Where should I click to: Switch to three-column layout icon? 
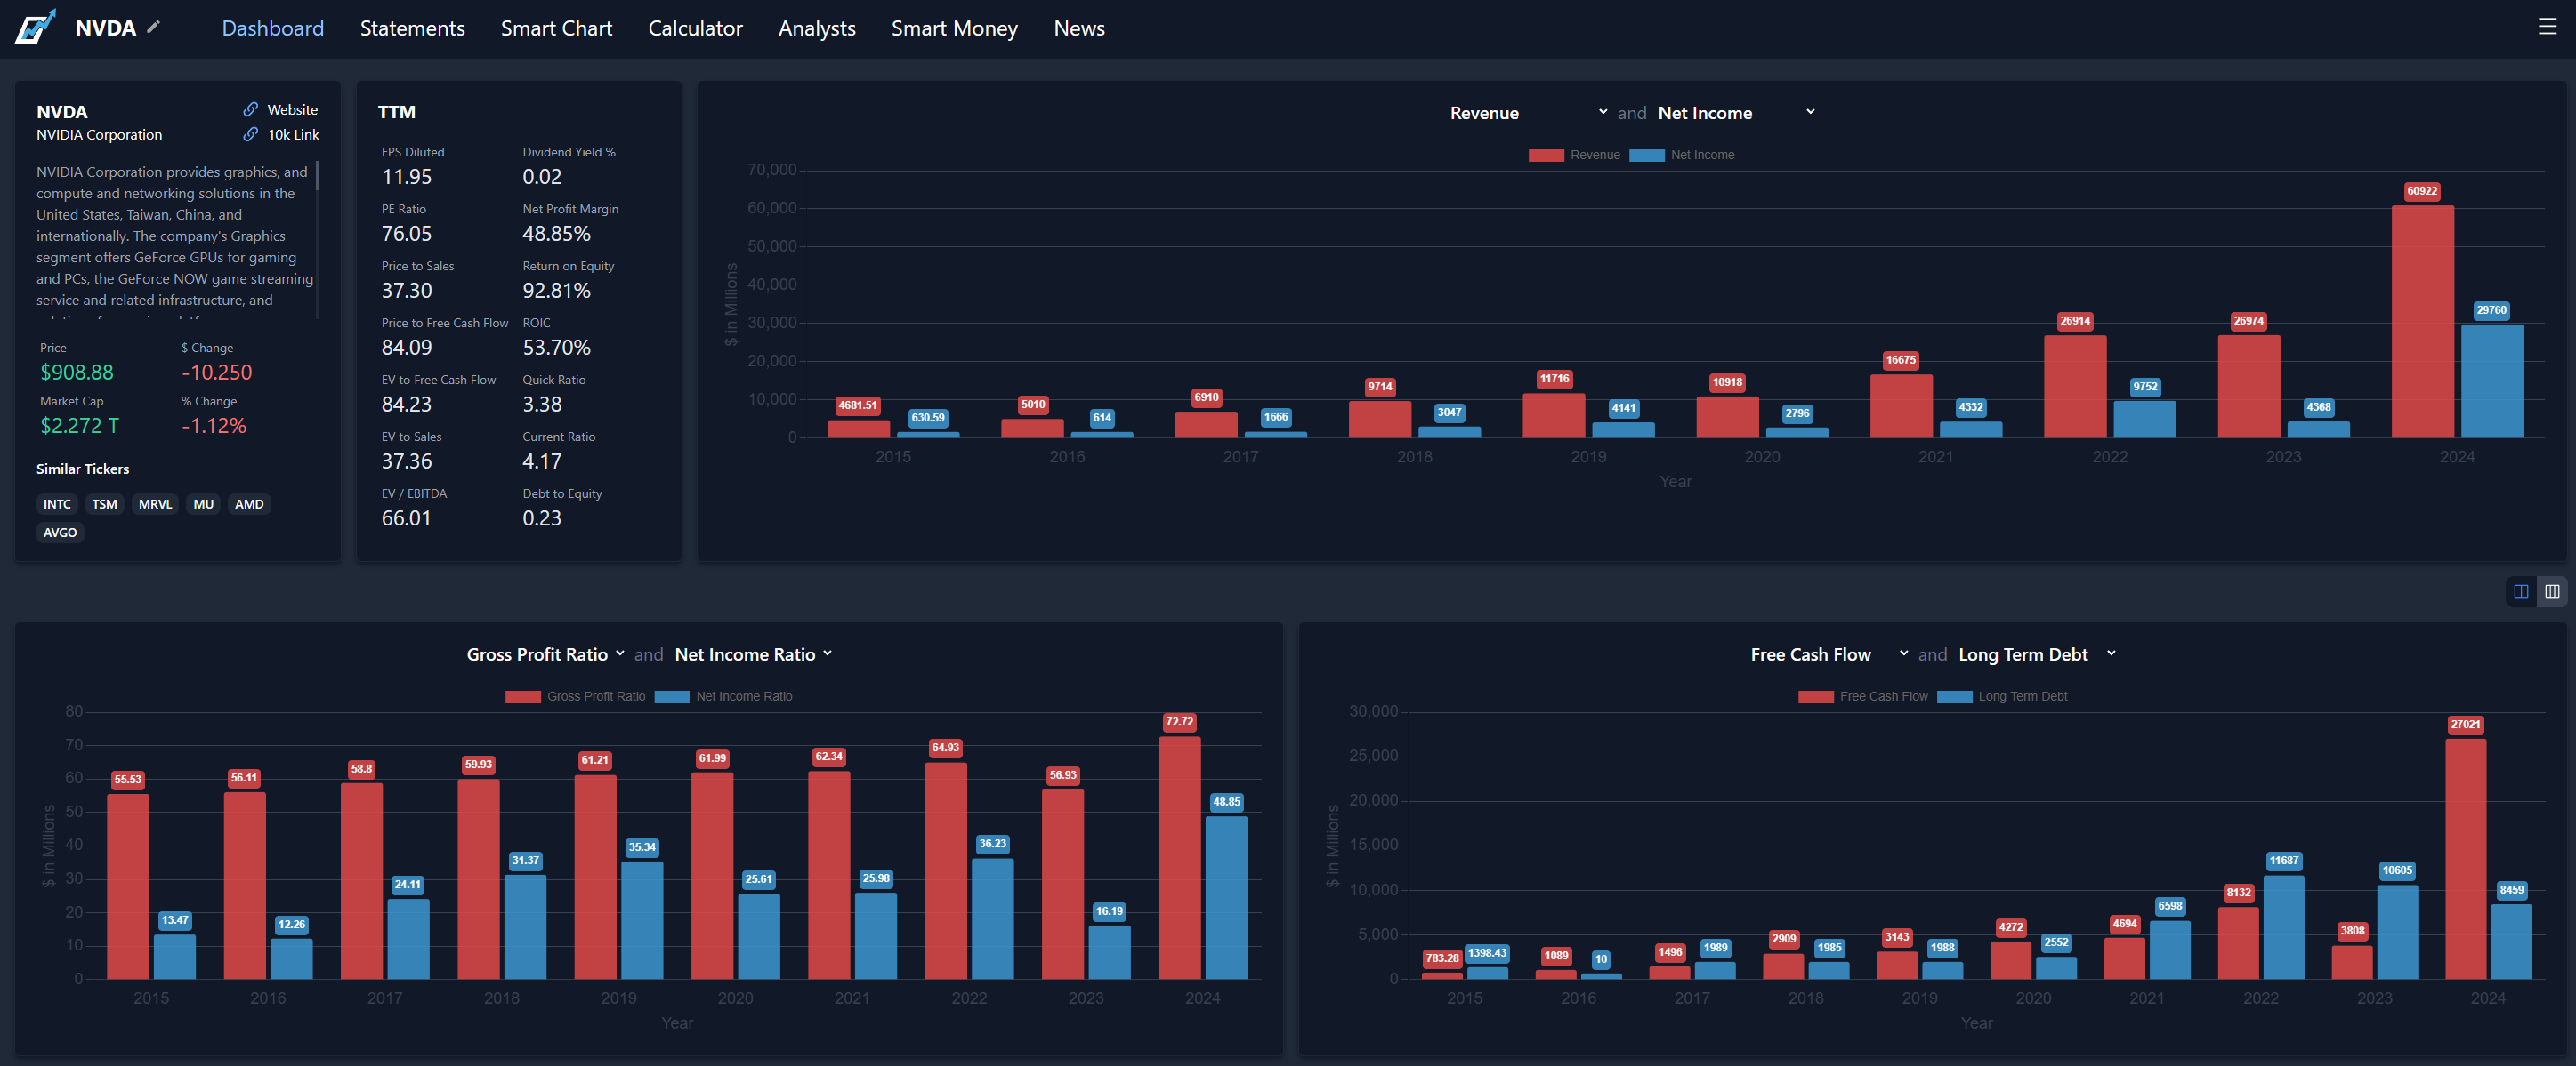pos(2552,591)
